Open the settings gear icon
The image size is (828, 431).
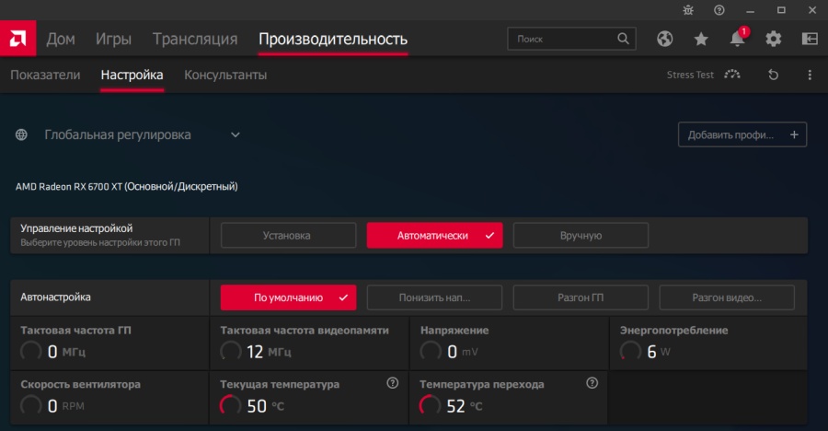(x=773, y=39)
